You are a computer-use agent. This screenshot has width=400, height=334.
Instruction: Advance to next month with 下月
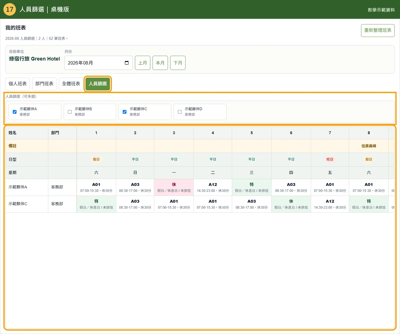(x=178, y=63)
